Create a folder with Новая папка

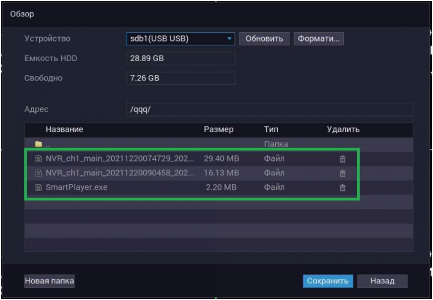click(x=49, y=281)
